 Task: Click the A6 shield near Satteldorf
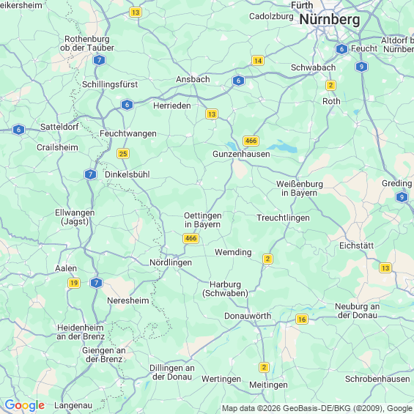click(18, 130)
